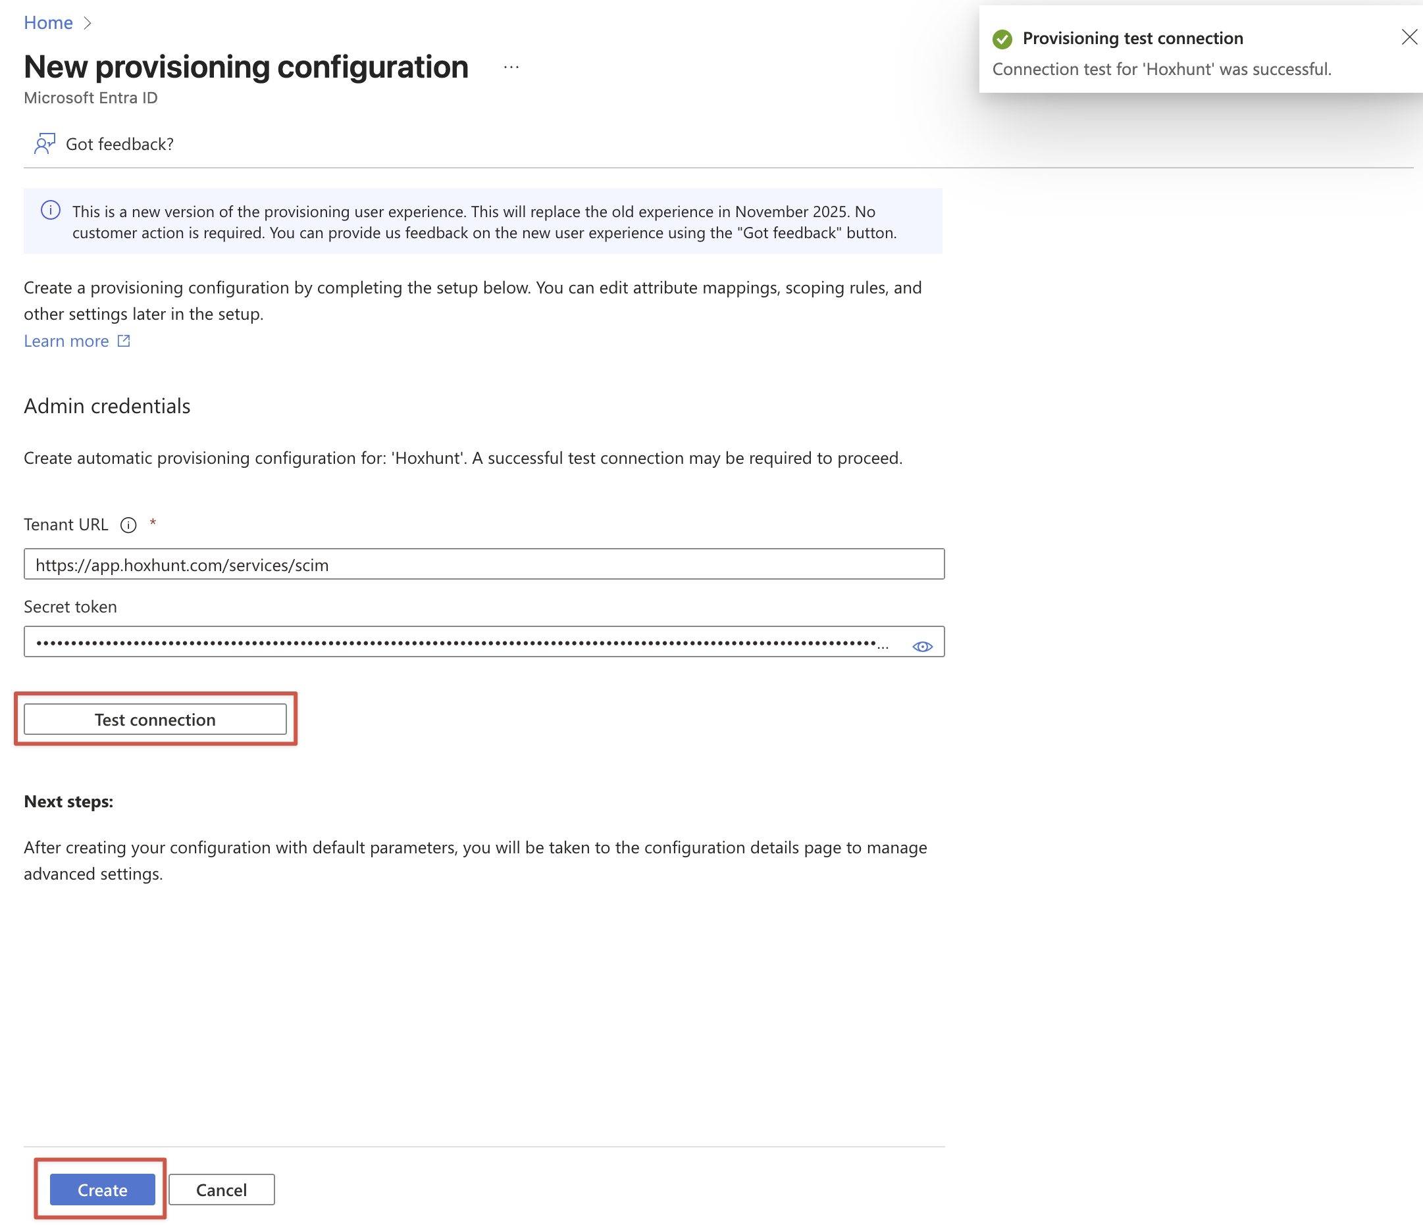
Task: Reveal the secret token with the eye icon
Action: click(922, 646)
